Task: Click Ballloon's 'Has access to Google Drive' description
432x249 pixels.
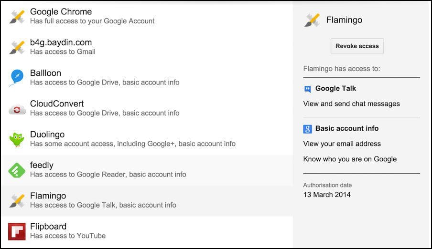Action: [x=105, y=83]
